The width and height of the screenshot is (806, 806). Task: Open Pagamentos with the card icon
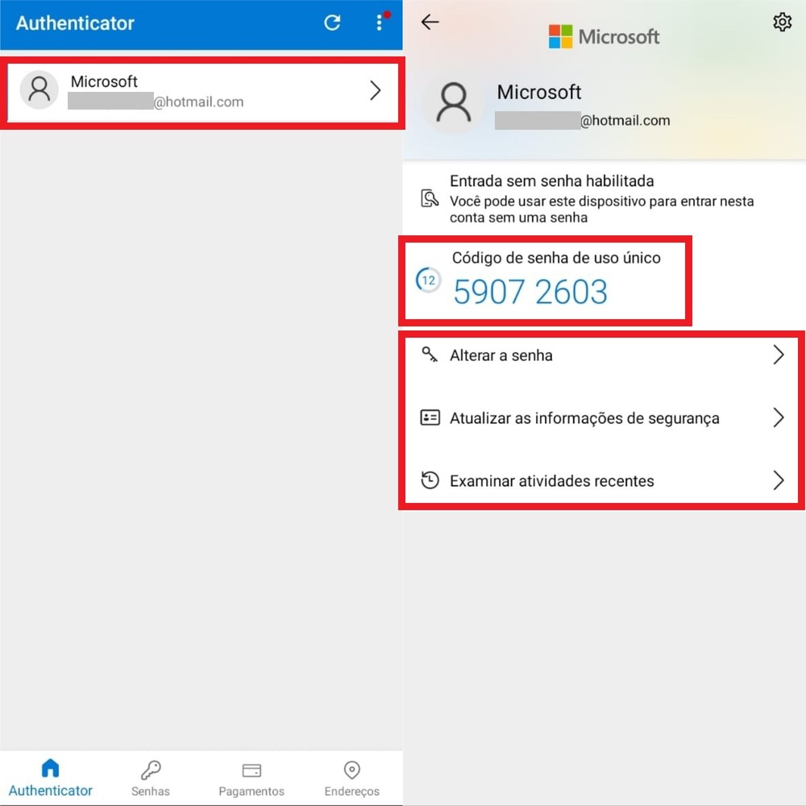[251, 770]
